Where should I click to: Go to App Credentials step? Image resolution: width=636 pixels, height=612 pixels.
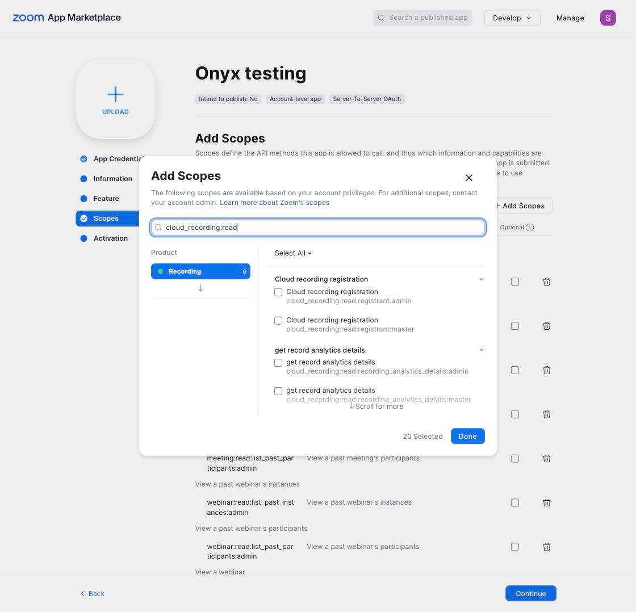pos(111,159)
